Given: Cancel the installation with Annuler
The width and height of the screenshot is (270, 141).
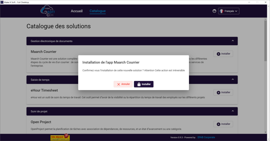Looking at the screenshot, I should 123,84.
